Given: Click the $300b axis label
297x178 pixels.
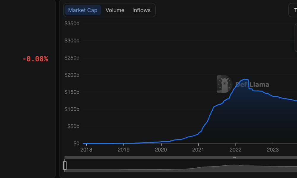Looking at the screenshot, I should tap(72, 40).
